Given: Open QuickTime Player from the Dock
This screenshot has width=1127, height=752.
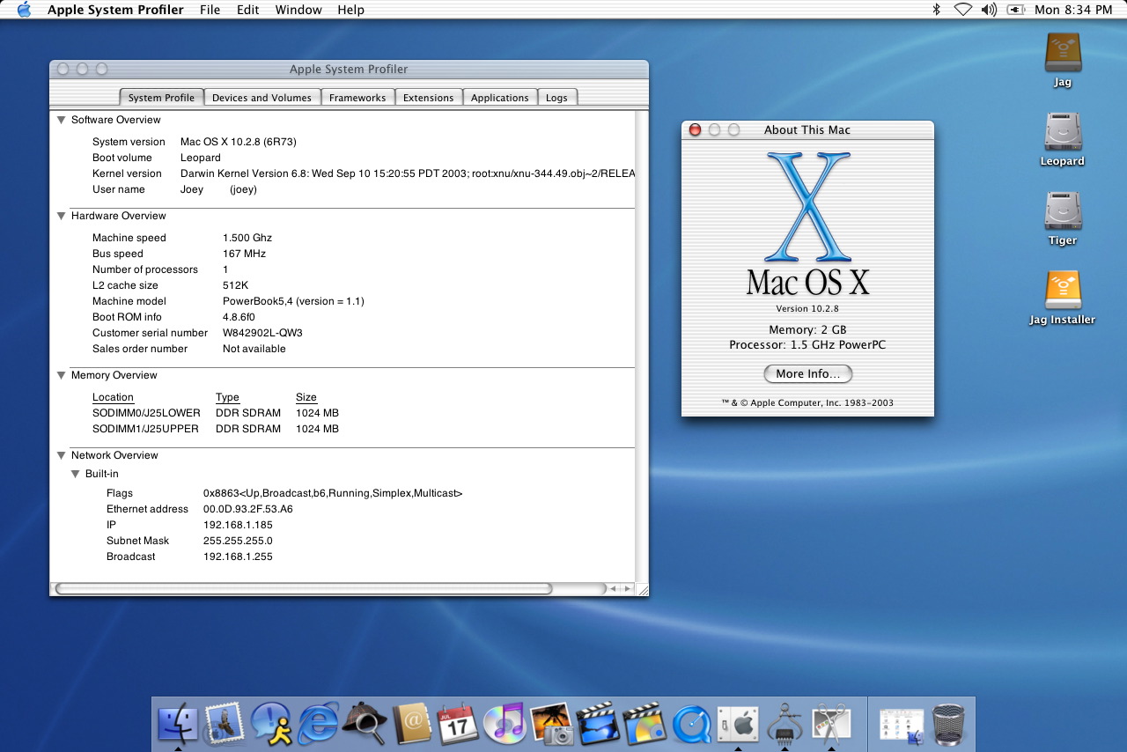Looking at the screenshot, I should [691, 724].
